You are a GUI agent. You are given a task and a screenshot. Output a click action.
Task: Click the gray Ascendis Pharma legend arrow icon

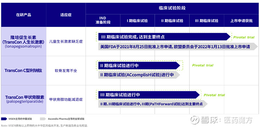click(x=43, y=119)
